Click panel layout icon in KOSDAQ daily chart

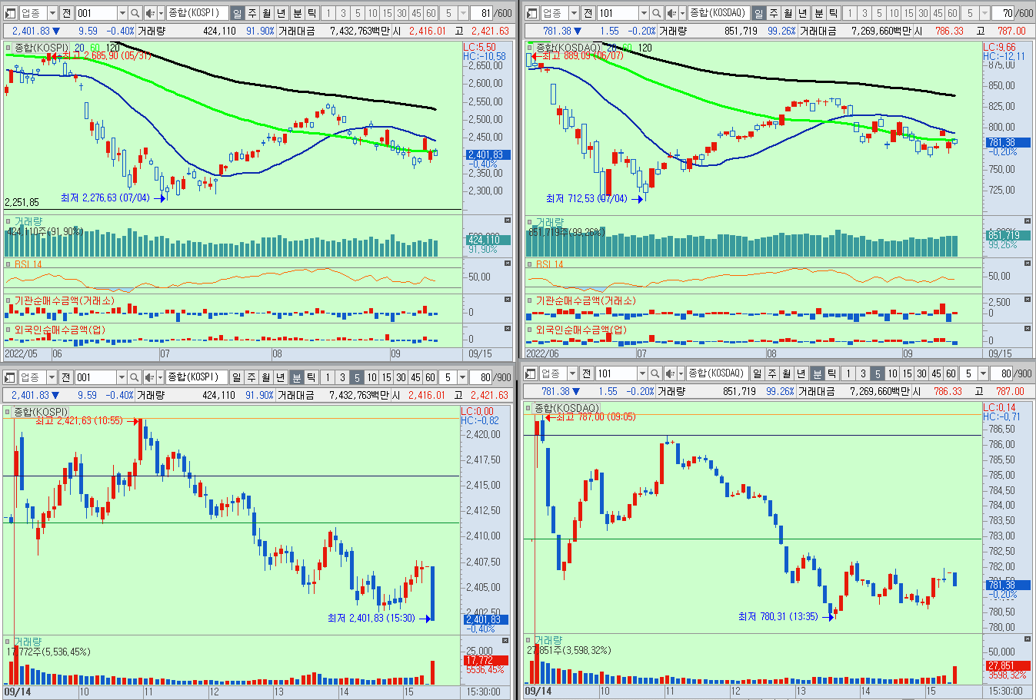(x=532, y=13)
